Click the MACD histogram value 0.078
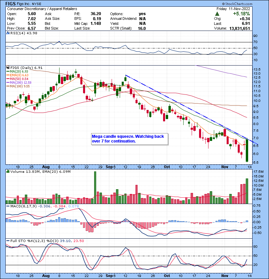The width and height of the screenshot is (269, 279). coord(74,206)
